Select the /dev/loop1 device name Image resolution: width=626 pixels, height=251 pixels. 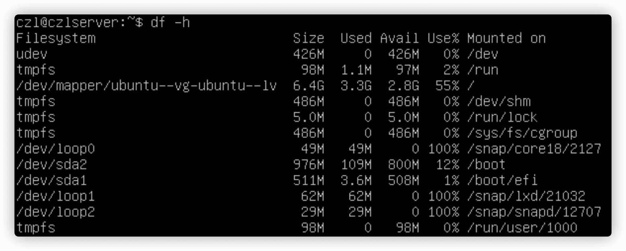click(56, 196)
